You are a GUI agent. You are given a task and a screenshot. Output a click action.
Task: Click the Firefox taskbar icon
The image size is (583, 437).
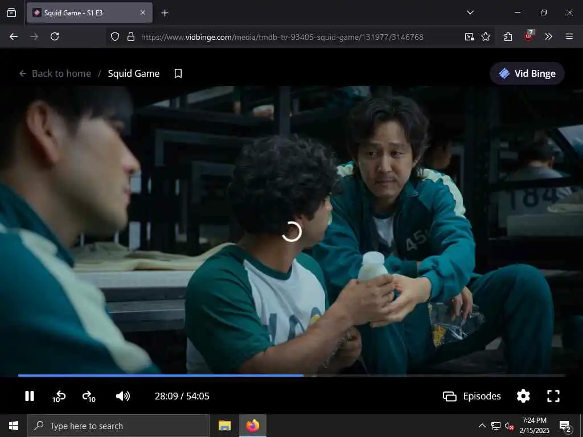point(252,426)
